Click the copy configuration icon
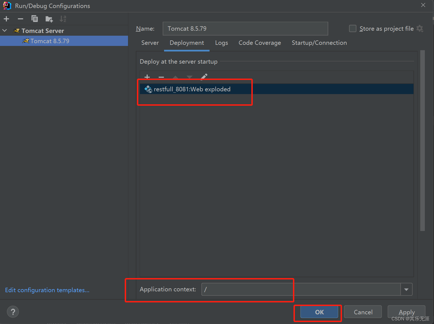 pyautogui.click(x=35, y=19)
